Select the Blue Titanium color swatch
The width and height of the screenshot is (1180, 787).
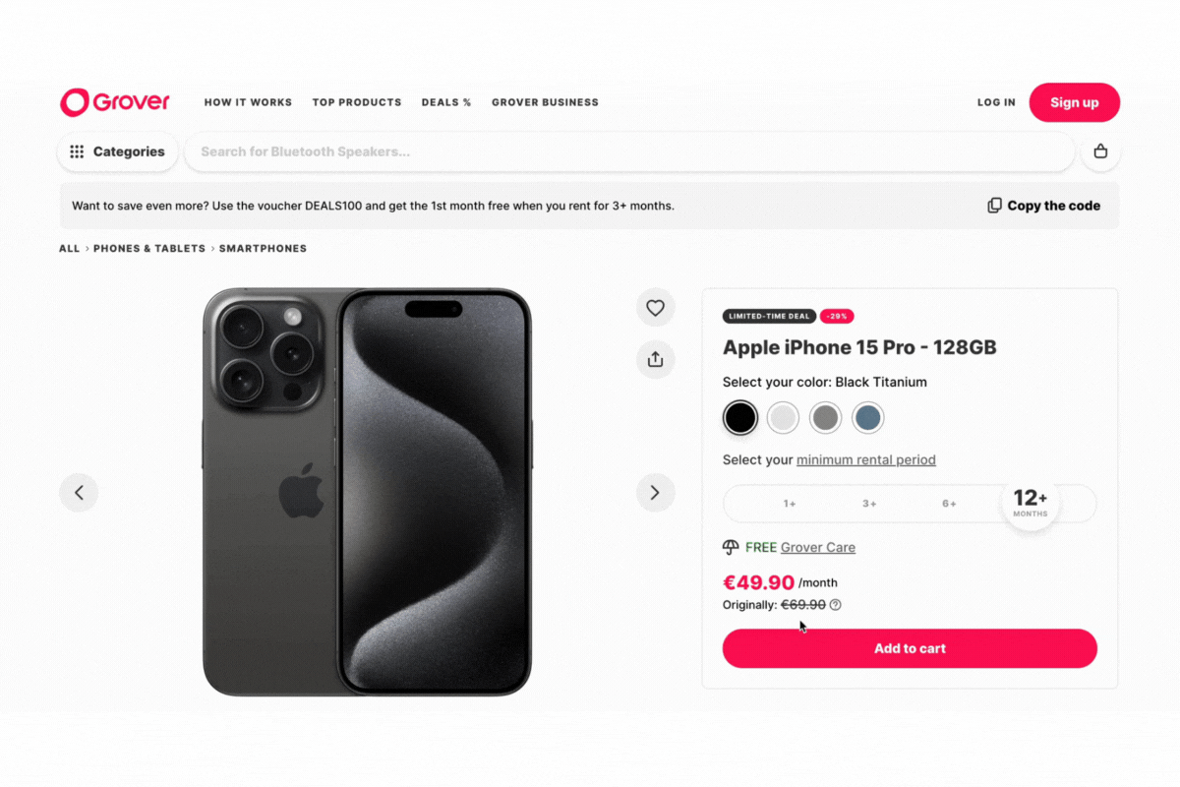click(867, 417)
